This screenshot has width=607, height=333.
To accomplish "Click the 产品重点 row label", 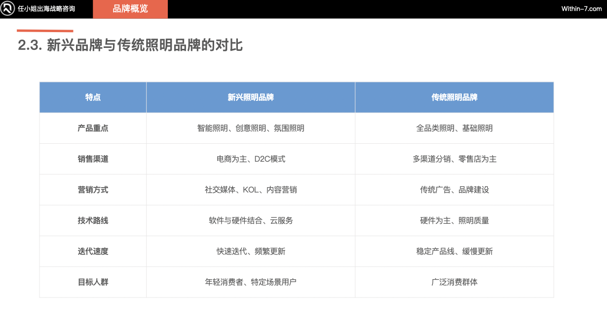I will click(x=93, y=127).
